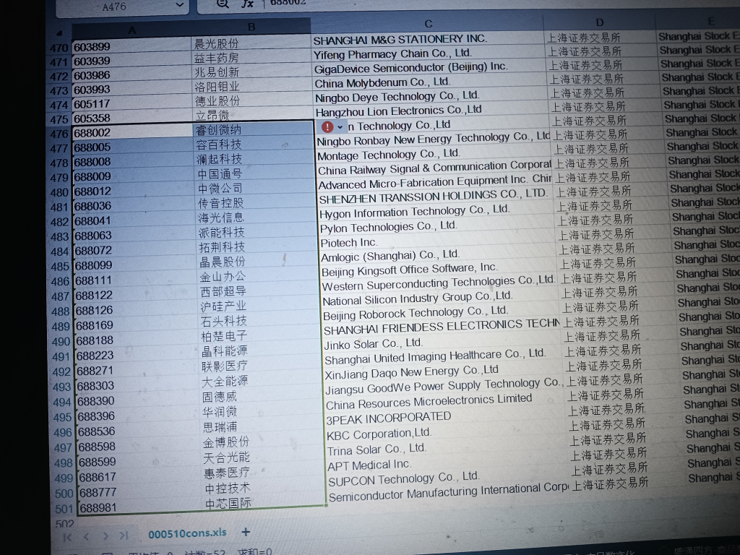Expand the error options arrow beside warning icon
Image resolution: width=740 pixels, height=555 pixels.
tap(340, 127)
